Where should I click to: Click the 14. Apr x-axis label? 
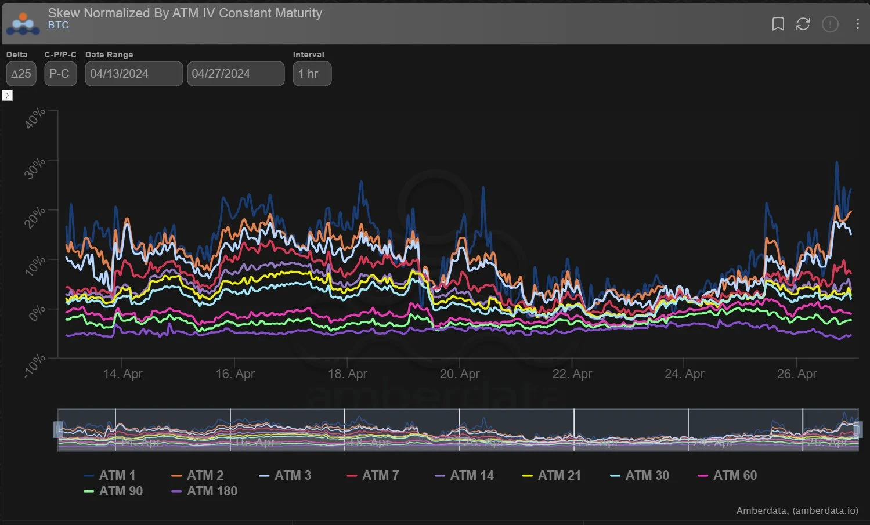click(x=122, y=374)
